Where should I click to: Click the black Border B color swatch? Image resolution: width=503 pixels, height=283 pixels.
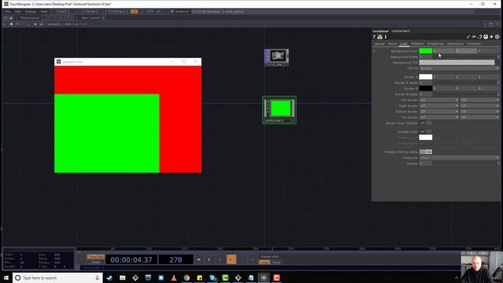[426, 89]
